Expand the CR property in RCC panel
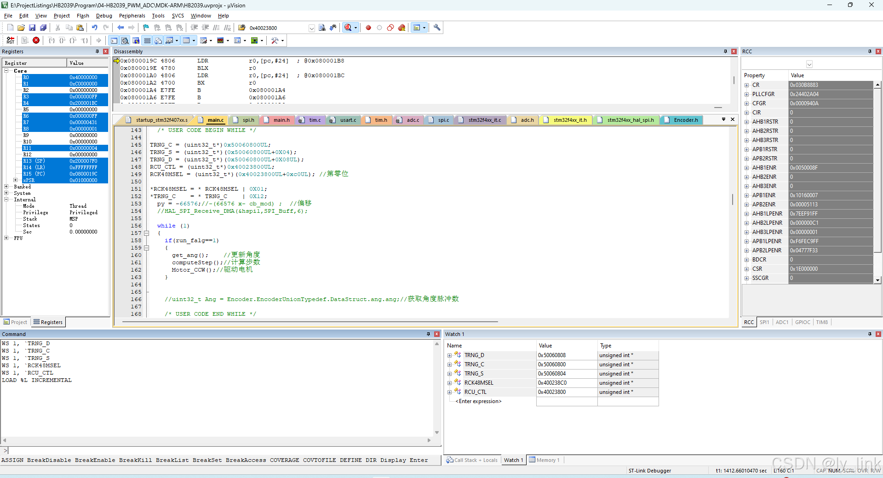Image resolution: width=883 pixels, height=478 pixels. tap(746, 85)
